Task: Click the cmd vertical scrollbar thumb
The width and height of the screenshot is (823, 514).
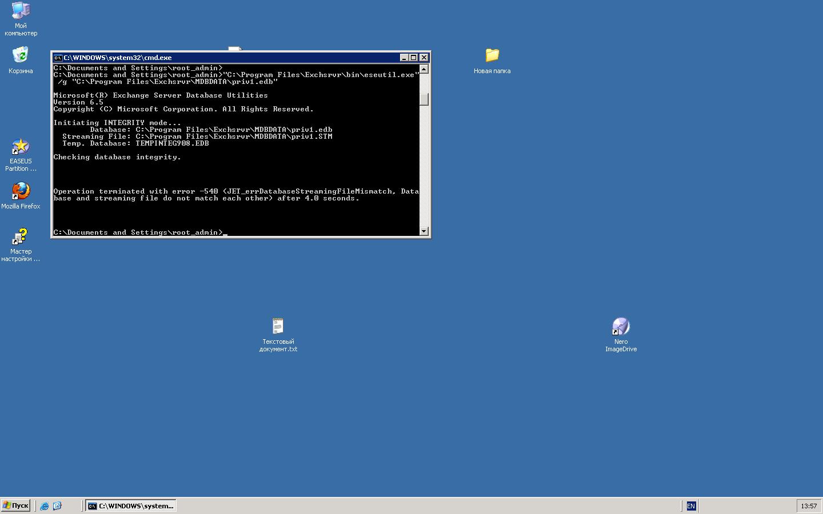Action: 424,99
